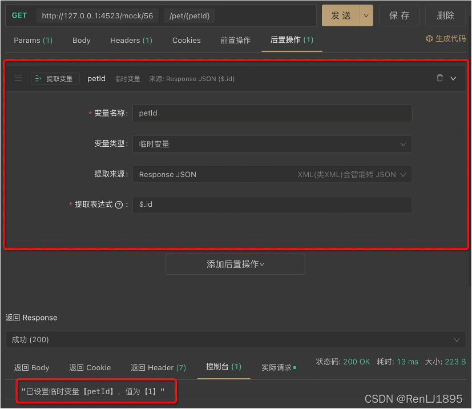Click the 提取变量 tag
This screenshot has height=409, width=472.
click(x=55, y=79)
